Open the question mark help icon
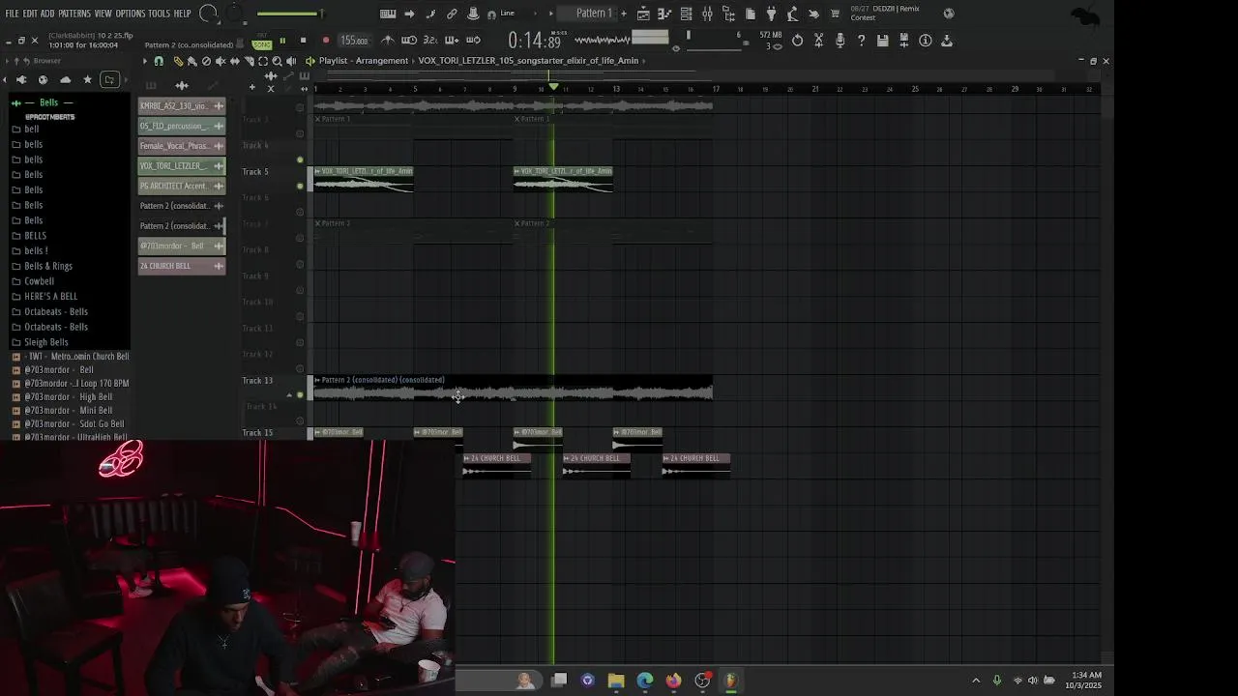1238x696 pixels. click(x=861, y=41)
